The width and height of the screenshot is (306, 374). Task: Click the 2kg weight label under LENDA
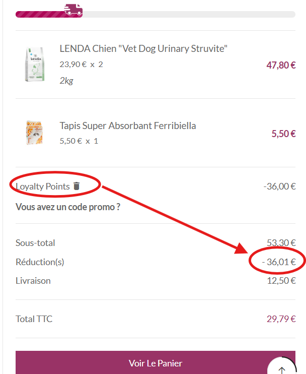pyautogui.click(x=66, y=81)
